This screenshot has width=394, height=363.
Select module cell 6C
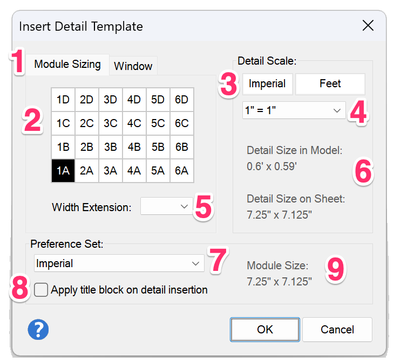tap(182, 123)
